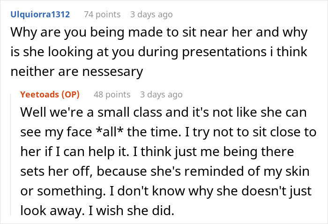Click the phrase 'sets her off' in the reply
328x224 pixels.
(56, 172)
